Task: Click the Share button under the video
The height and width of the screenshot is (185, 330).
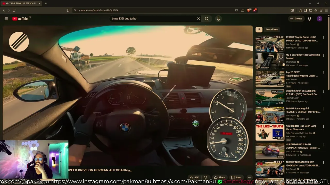Action: tap(219, 177)
